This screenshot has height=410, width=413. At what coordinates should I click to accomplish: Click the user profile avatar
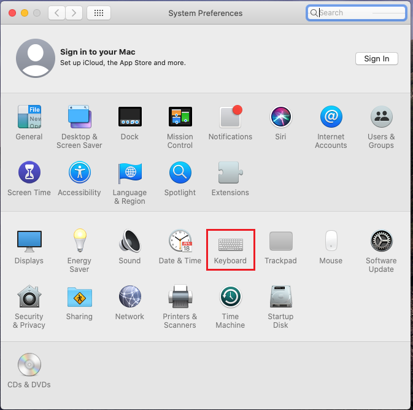tap(36, 58)
